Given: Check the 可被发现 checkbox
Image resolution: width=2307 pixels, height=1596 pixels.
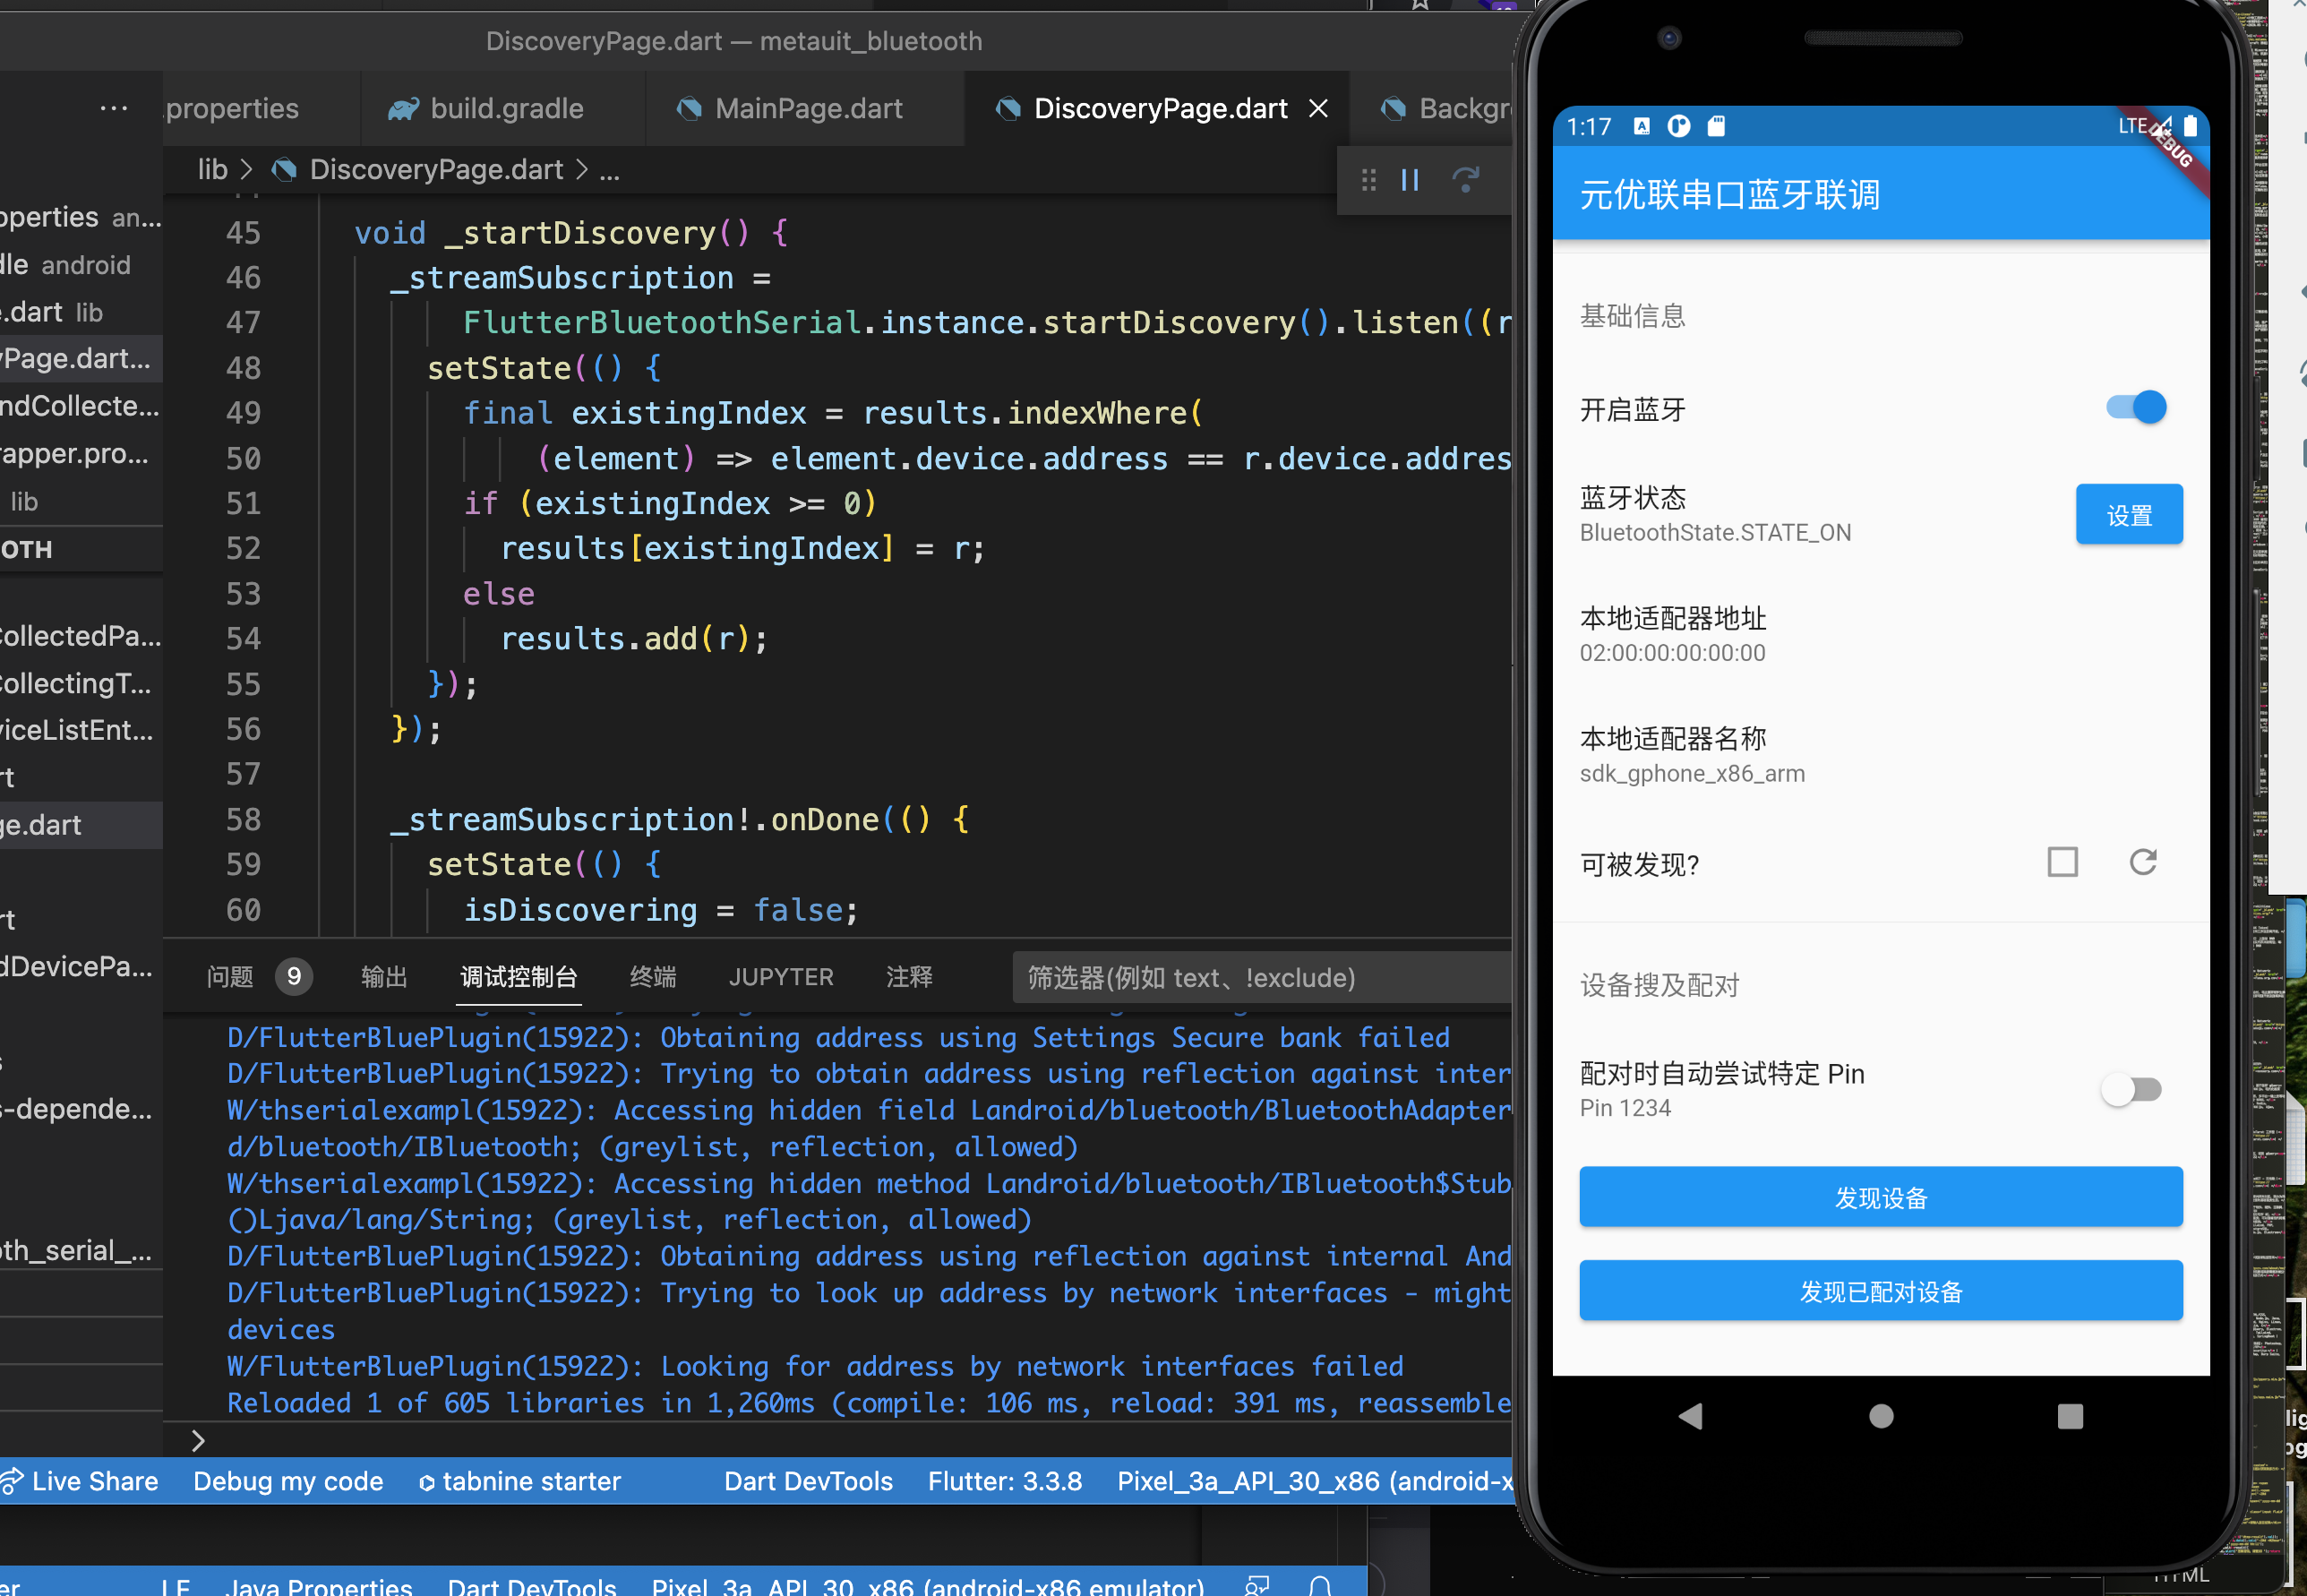Looking at the screenshot, I should point(2062,862).
